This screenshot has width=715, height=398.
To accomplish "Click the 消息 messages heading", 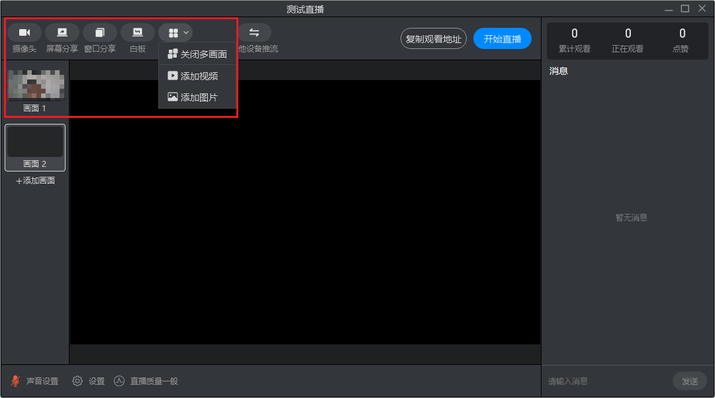I will (559, 71).
